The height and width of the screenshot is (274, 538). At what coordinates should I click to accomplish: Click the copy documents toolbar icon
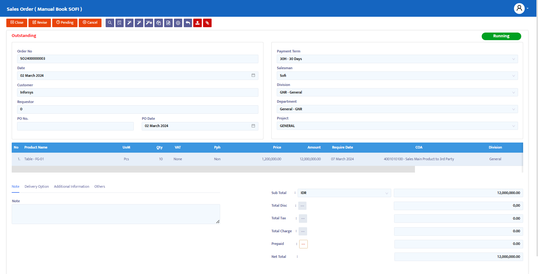click(x=159, y=23)
